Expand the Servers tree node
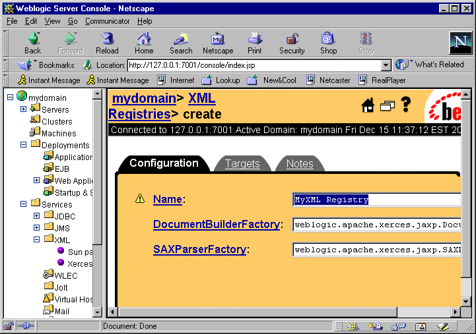476x334 pixels. pyautogui.click(x=23, y=109)
